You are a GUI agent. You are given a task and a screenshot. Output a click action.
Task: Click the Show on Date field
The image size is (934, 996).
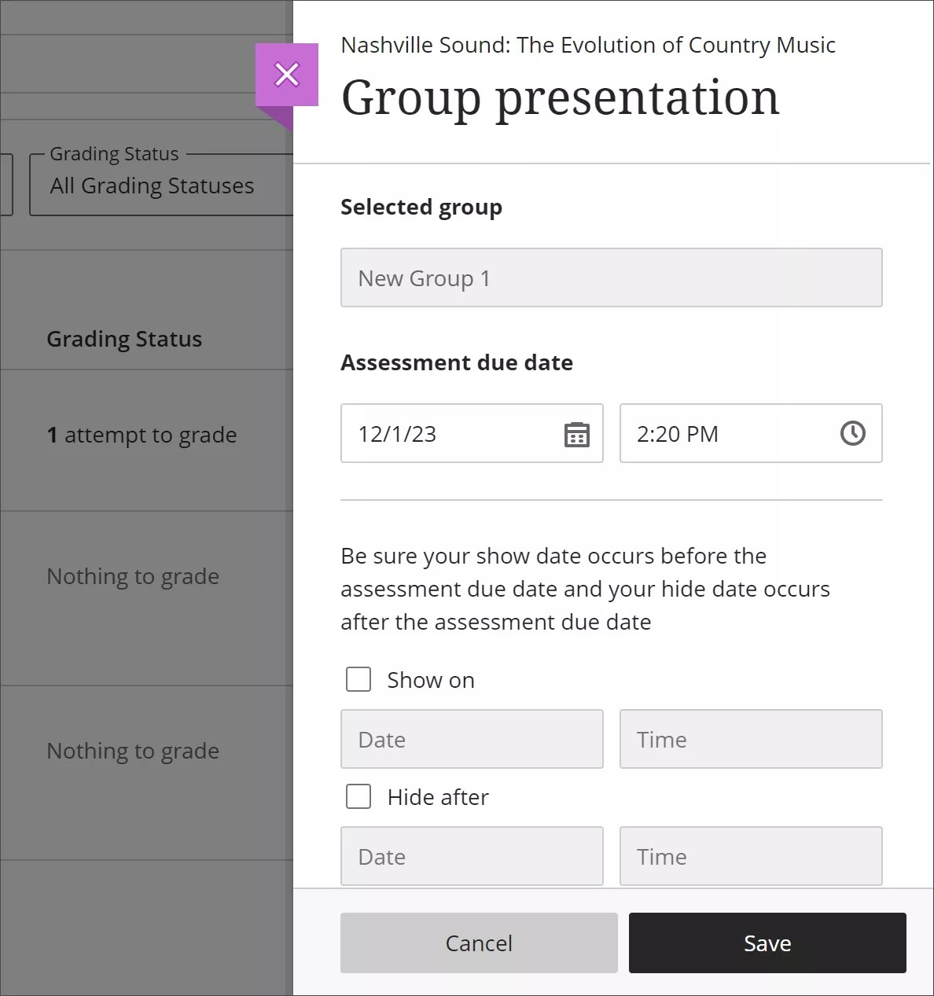[x=471, y=739]
